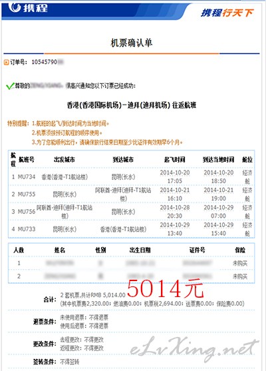Click 未购买 for passenger 2

pos(240,276)
